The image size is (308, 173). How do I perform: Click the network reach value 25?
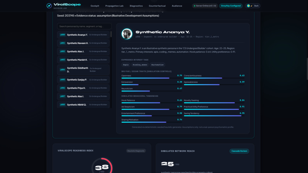(x=167, y=164)
